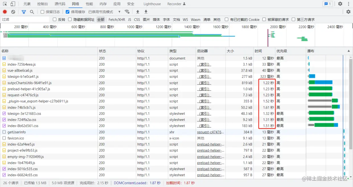Tick the 有已拦截的 Cookie checkbox
353x187 pixels.
[227, 20]
